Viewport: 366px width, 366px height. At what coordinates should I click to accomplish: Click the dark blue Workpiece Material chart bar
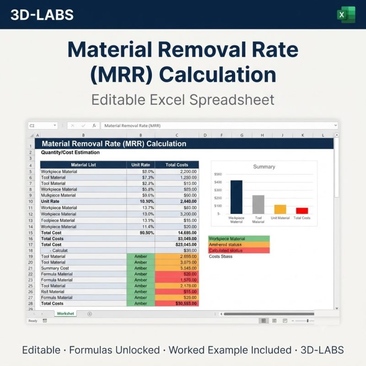click(x=236, y=197)
